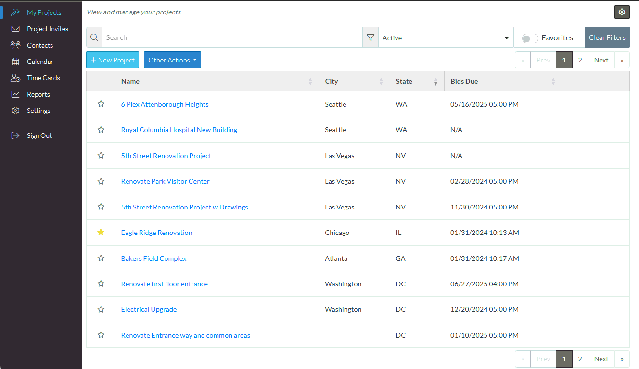Star 5th Street Renovation Project w Drawings
The width and height of the screenshot is (639, 369).
click(101, 207)
